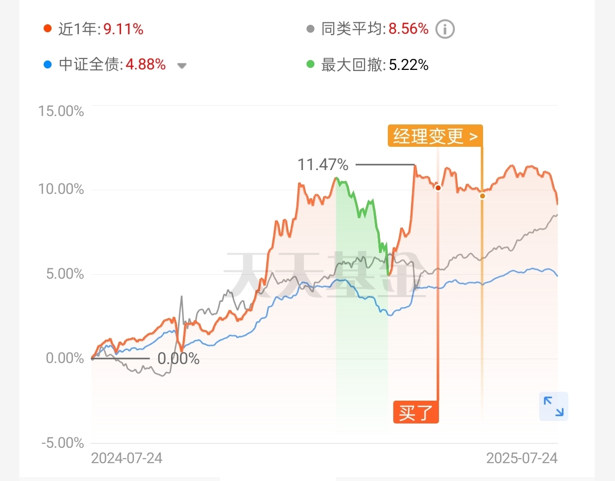615x481 pixels.
Task: Toggle the 近1年 9.11% series label
Action: pyautogui.click(x=101, y=29)
